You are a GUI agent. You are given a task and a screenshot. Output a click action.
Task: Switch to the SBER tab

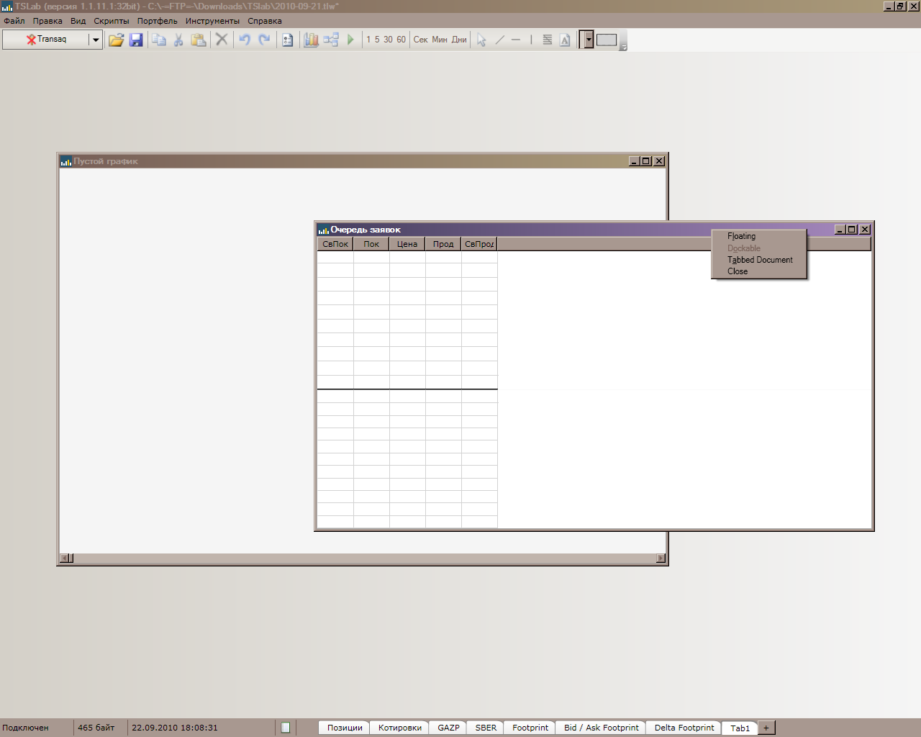click(486, 728)
